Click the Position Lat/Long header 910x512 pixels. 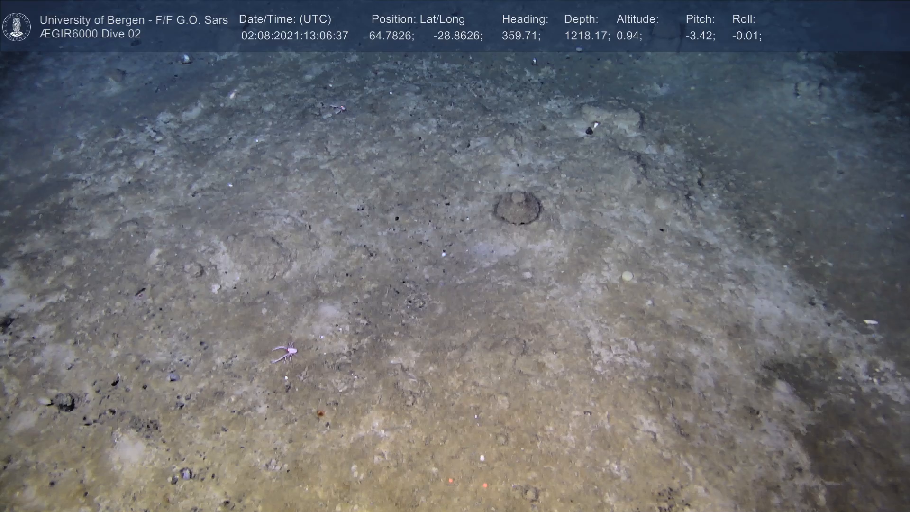418,19
